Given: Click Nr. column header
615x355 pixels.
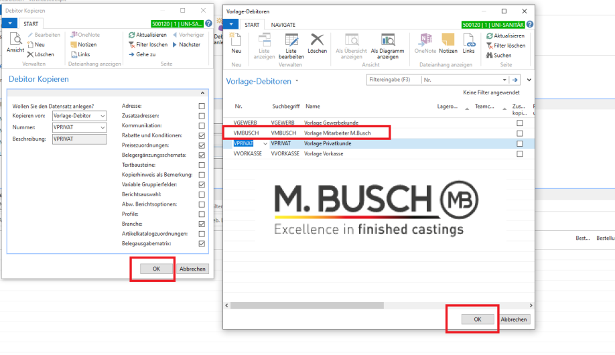Looking at the screenshot, I should click(238, 106).
